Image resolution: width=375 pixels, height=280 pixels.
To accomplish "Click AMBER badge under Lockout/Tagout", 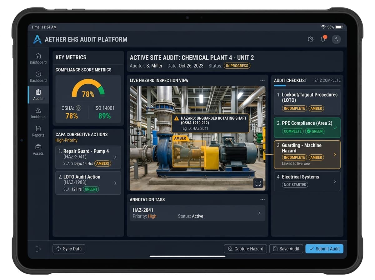I will (x=316, y=108).
